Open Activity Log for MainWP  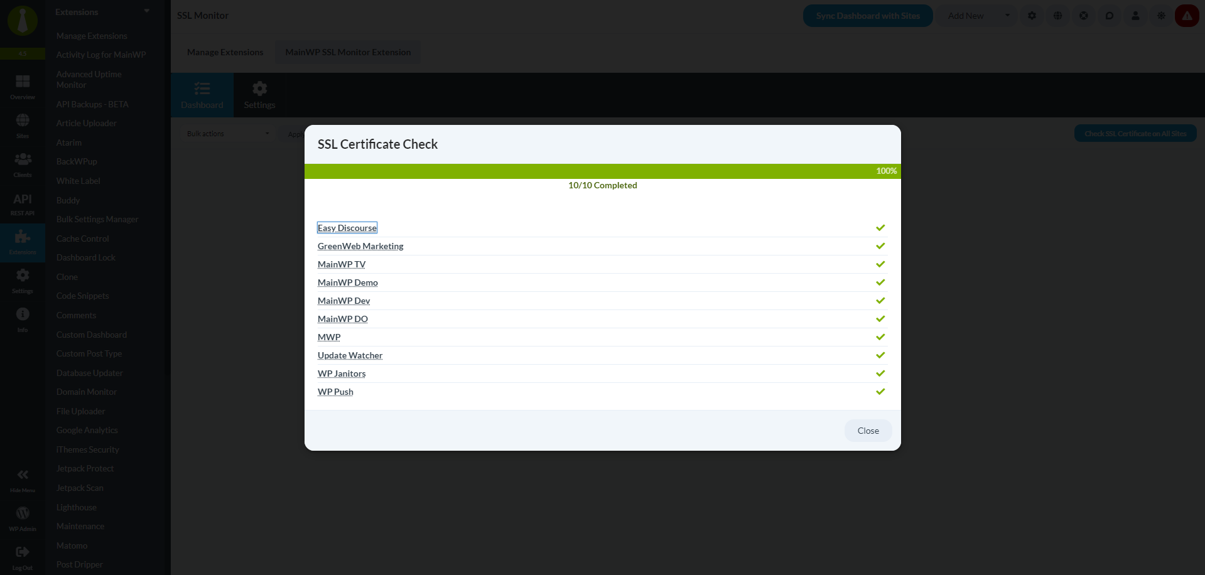[101, 55]
